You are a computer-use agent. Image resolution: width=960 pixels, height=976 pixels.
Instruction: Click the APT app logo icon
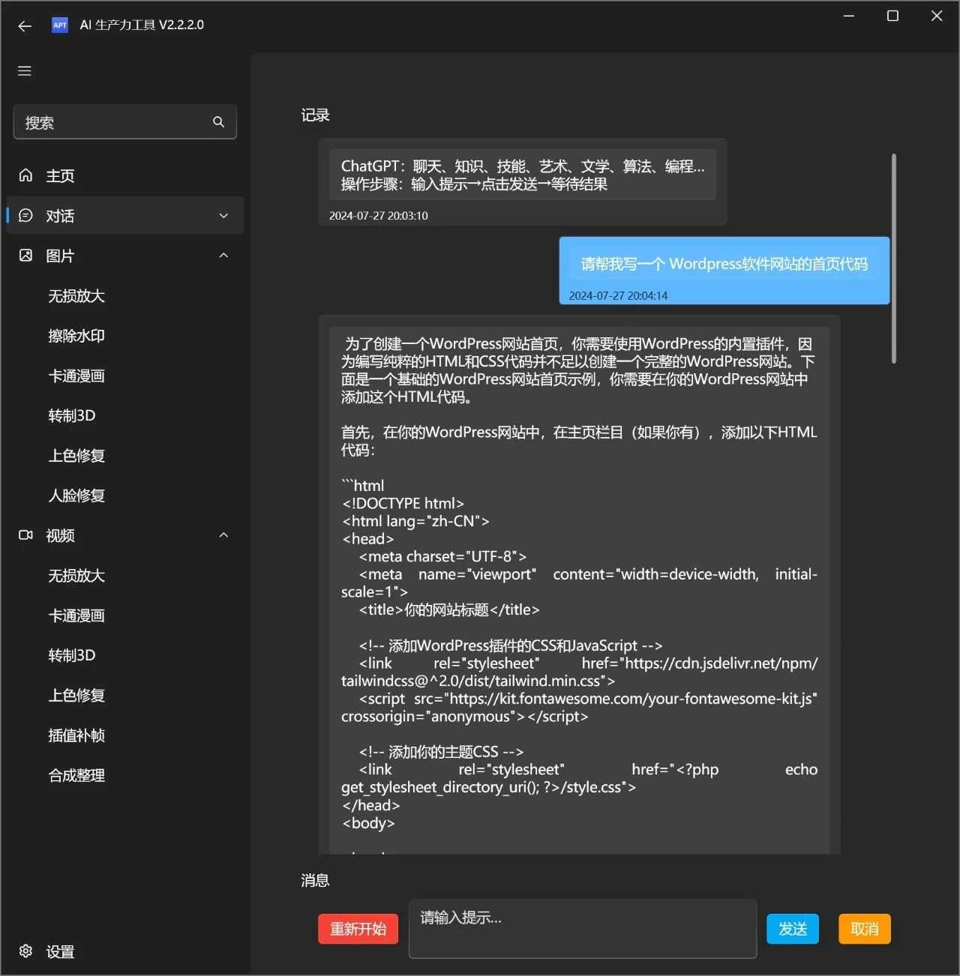click(x=60, y=25)
